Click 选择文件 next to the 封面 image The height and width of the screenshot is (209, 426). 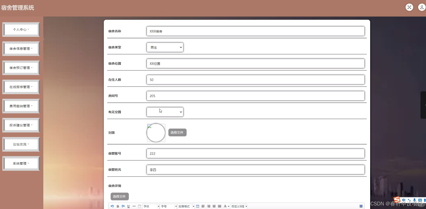coord(177,132)
